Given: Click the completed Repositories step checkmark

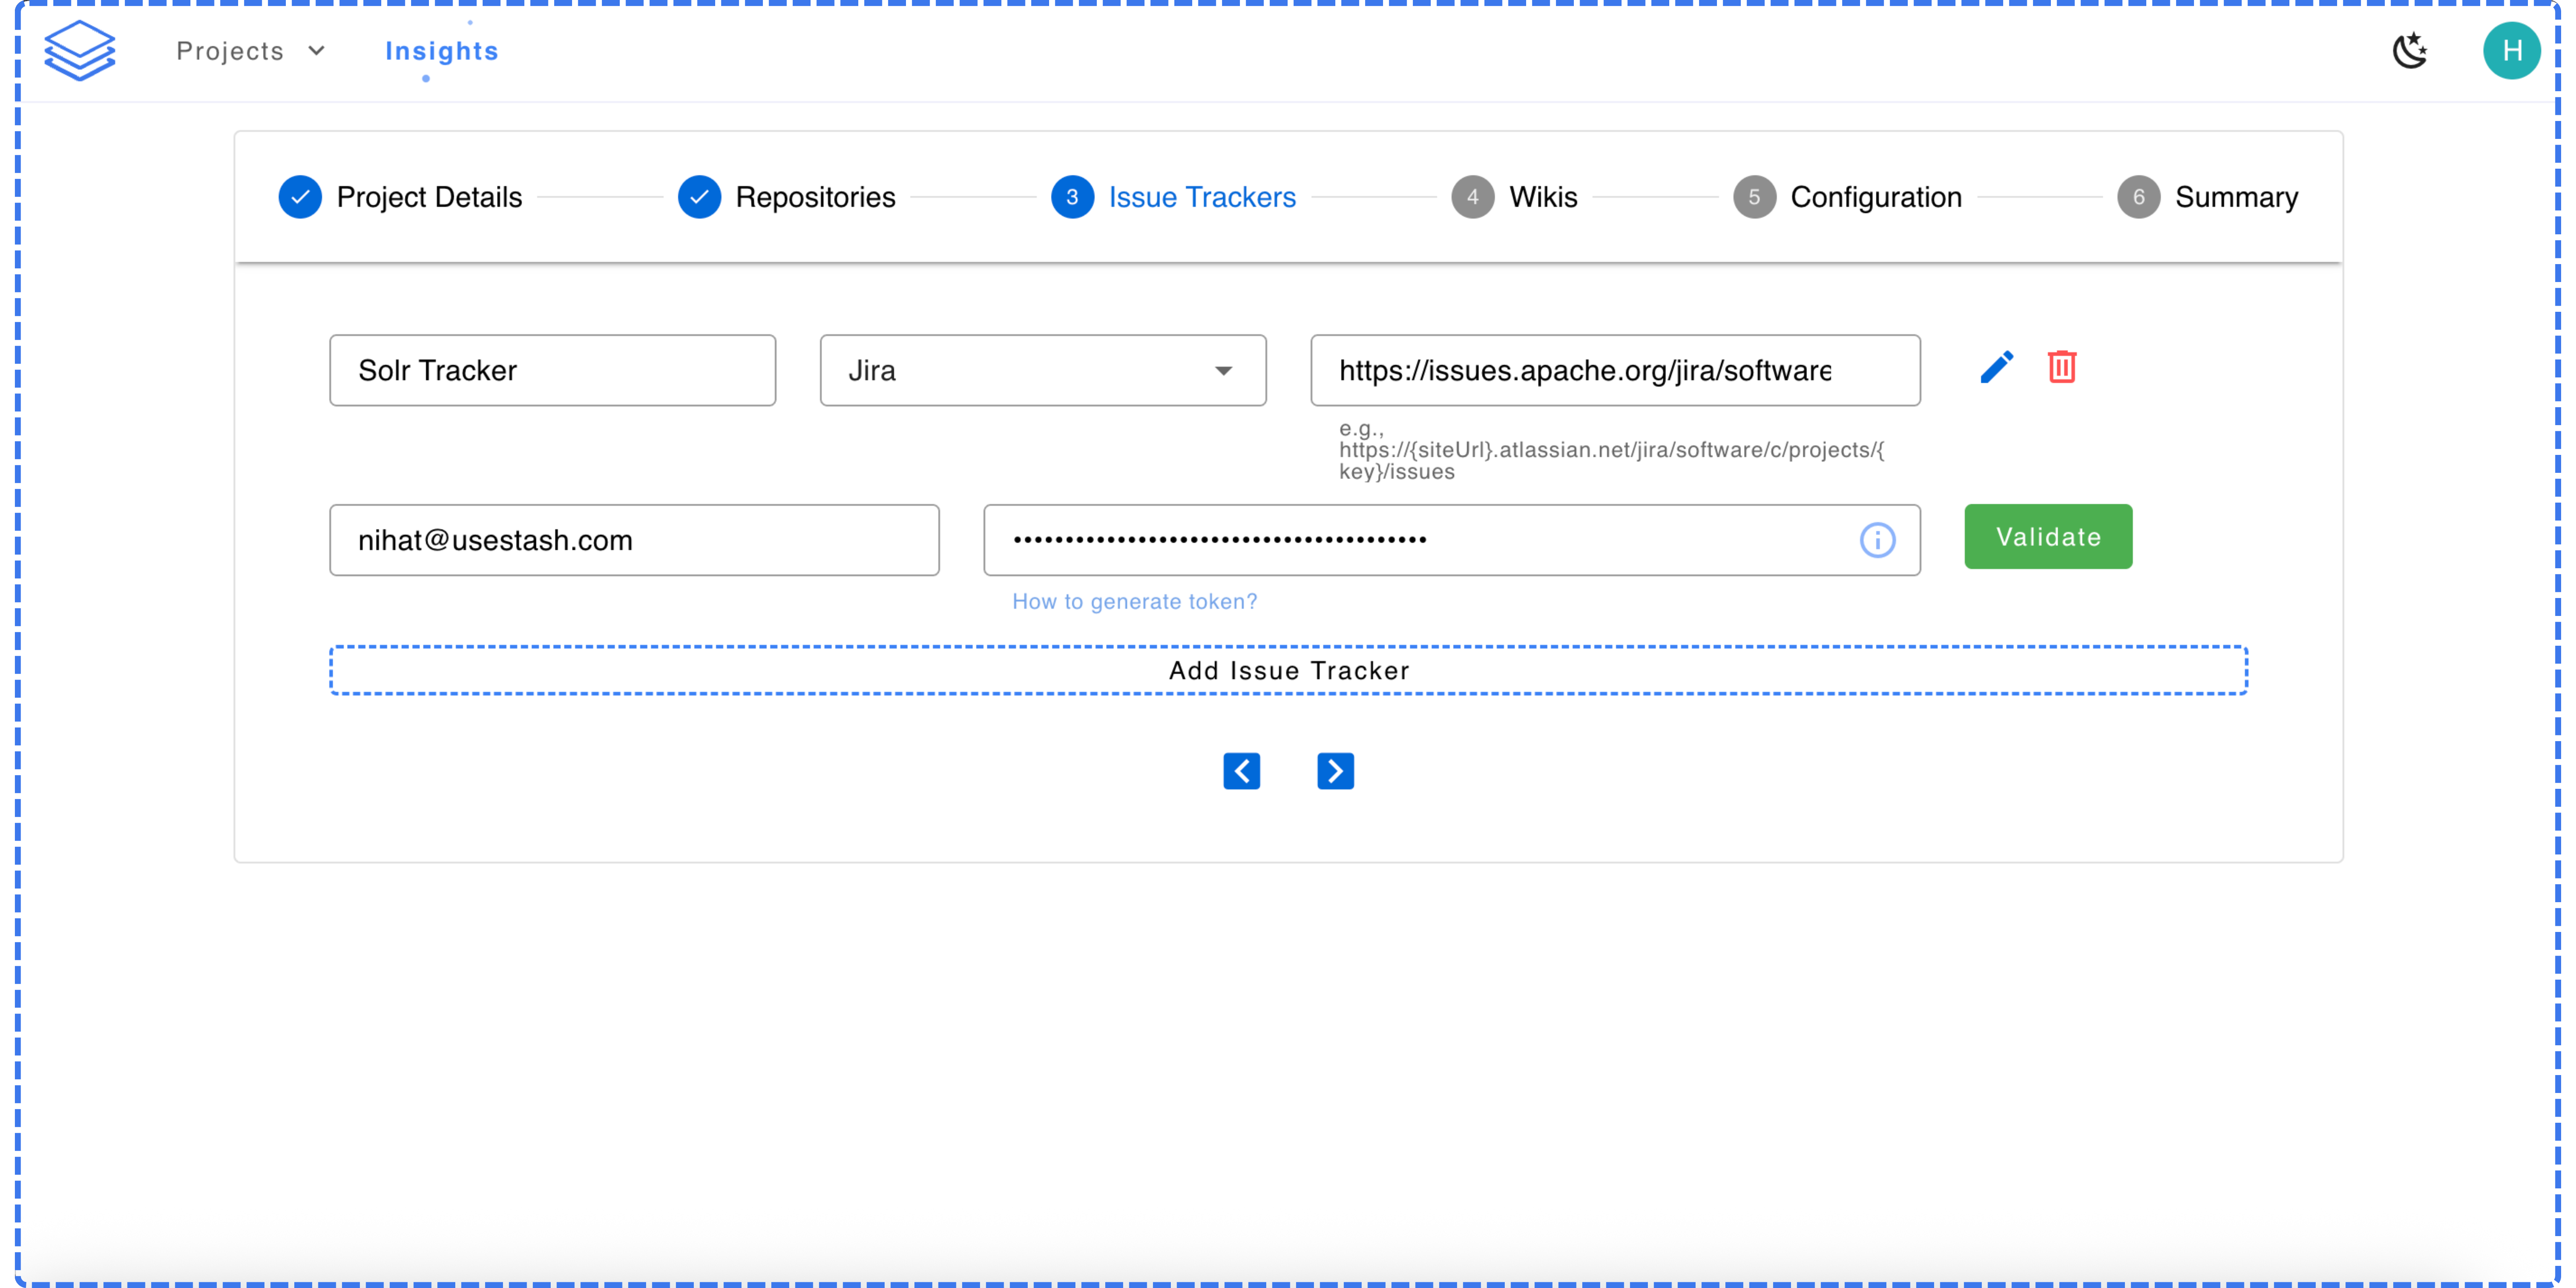Looking at the screenshot, I should tap(699, 197).
